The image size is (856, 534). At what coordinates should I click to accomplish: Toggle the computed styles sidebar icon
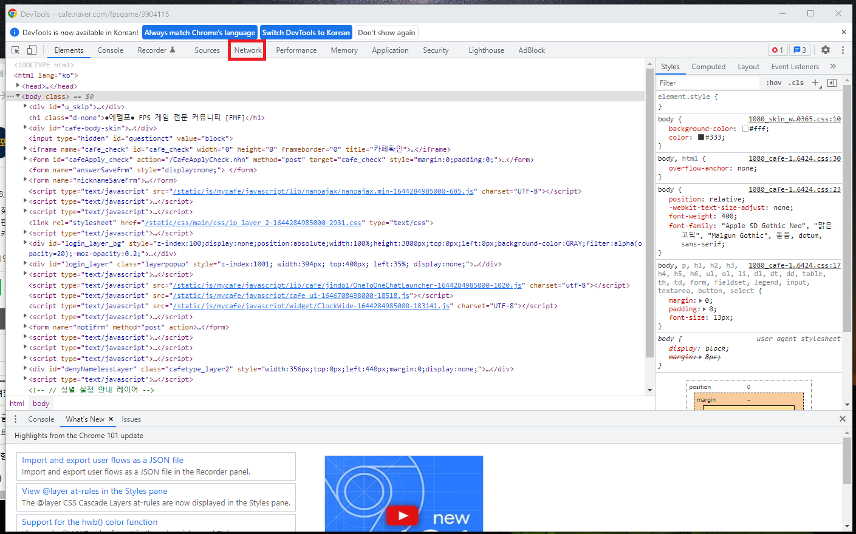[x=832, y=83]
